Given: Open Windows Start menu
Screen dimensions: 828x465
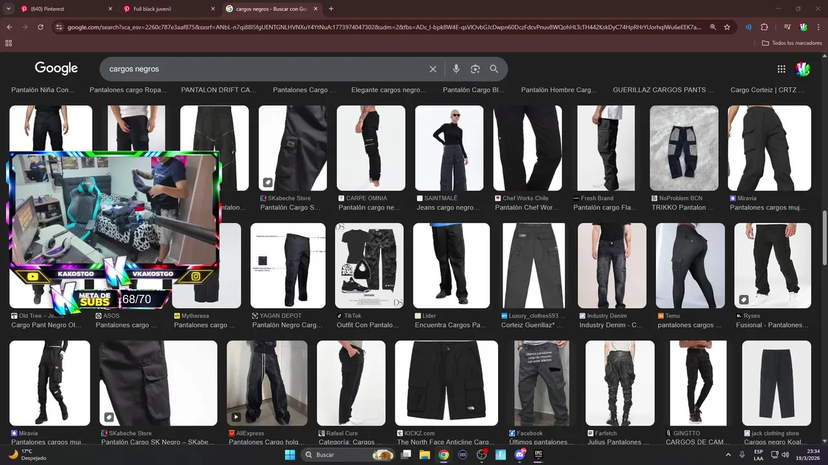Looking at the screenshot, I should 289,455.
